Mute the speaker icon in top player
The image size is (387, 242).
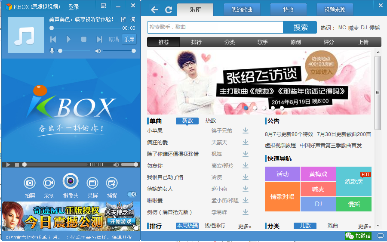coord(98,51)
